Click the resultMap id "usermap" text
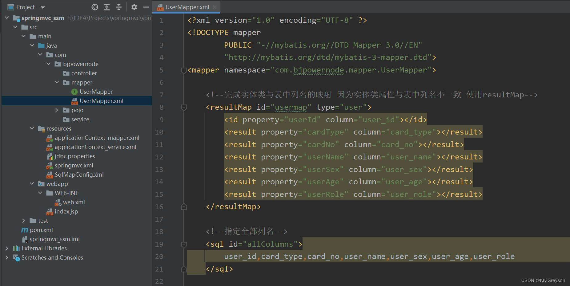This screenshot has width=570, height=286. tap(291, 107)
